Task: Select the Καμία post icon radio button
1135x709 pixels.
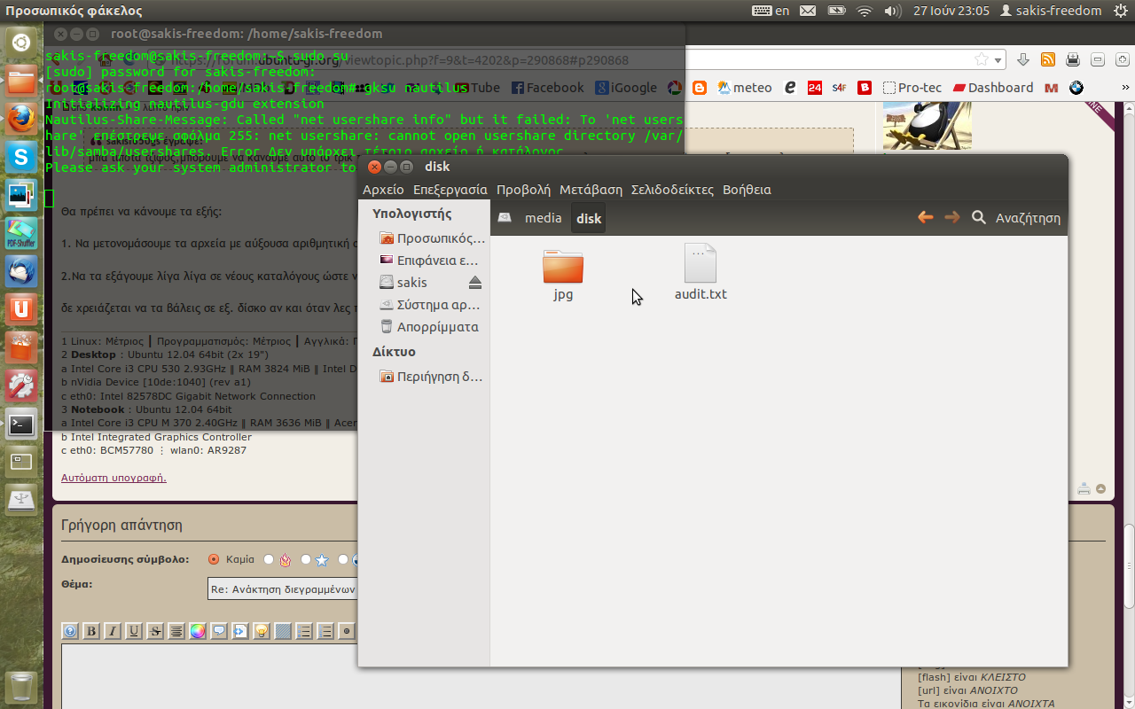Action: [x=214, y=559]
